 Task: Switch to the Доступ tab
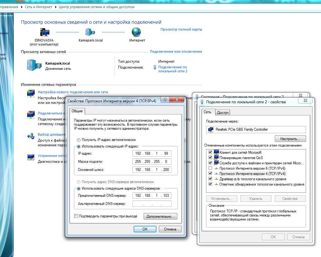[x=223, y=113]
